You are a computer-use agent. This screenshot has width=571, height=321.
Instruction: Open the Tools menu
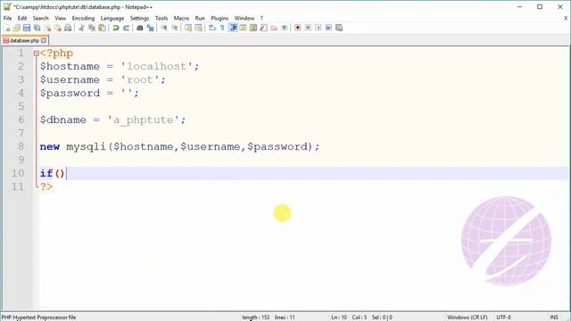[x=161, y=18]
